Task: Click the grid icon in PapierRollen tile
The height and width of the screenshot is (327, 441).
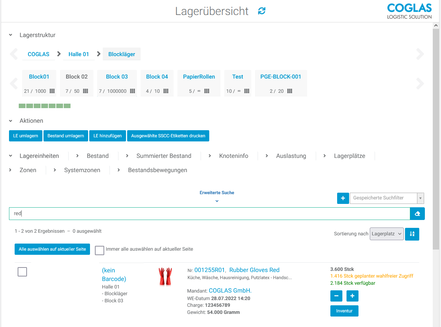Action: [x=207, y=91]
